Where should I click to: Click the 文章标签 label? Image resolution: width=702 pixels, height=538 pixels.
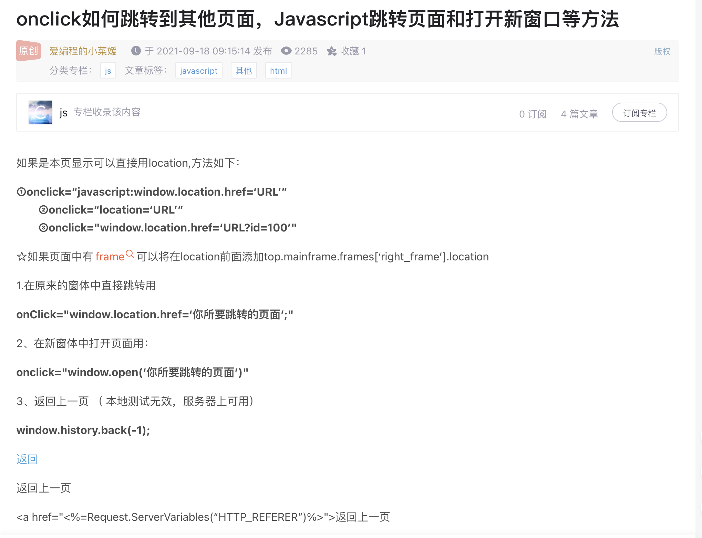[x=146, y=71]
